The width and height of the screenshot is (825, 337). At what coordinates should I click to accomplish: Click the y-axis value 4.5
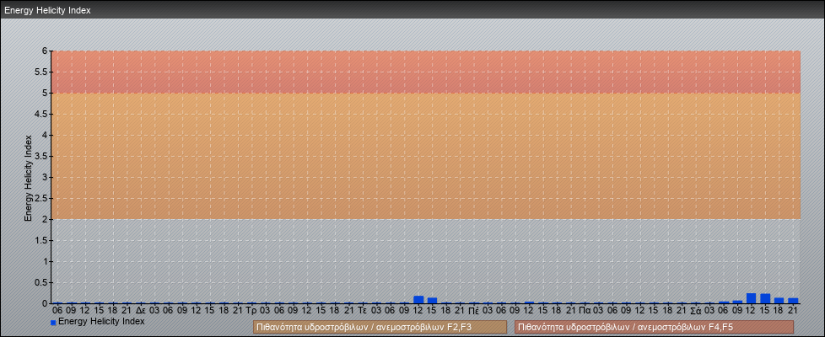(40, 114)
